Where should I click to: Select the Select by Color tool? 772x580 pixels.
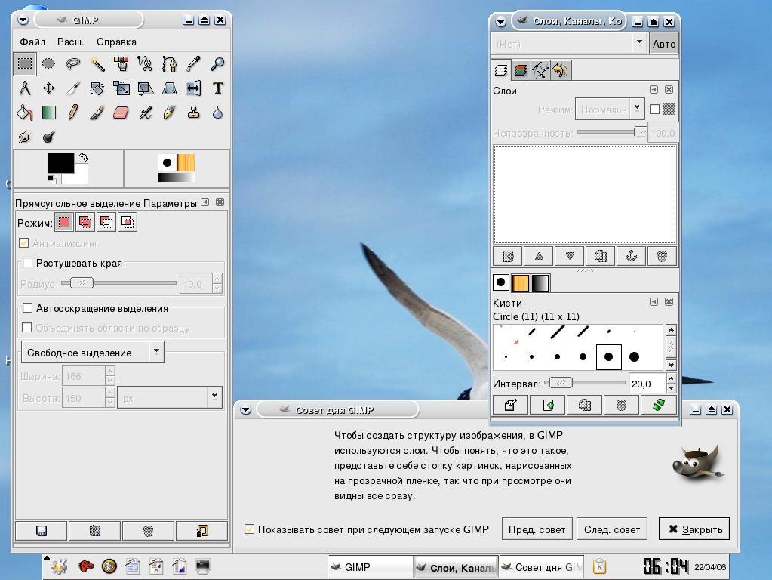(121, 63)
